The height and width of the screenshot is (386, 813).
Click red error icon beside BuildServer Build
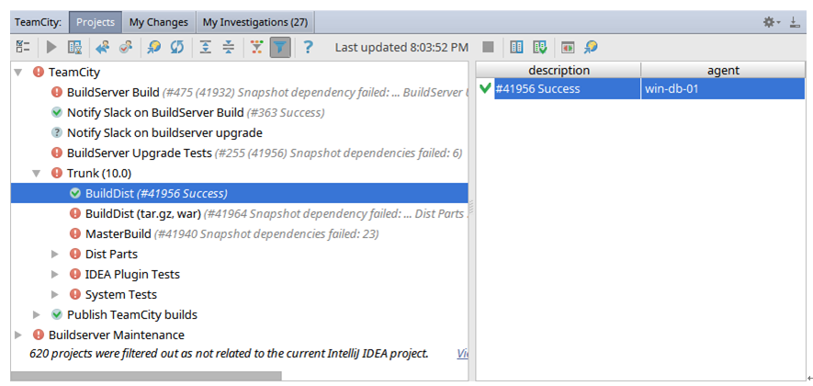click(57, 92)
